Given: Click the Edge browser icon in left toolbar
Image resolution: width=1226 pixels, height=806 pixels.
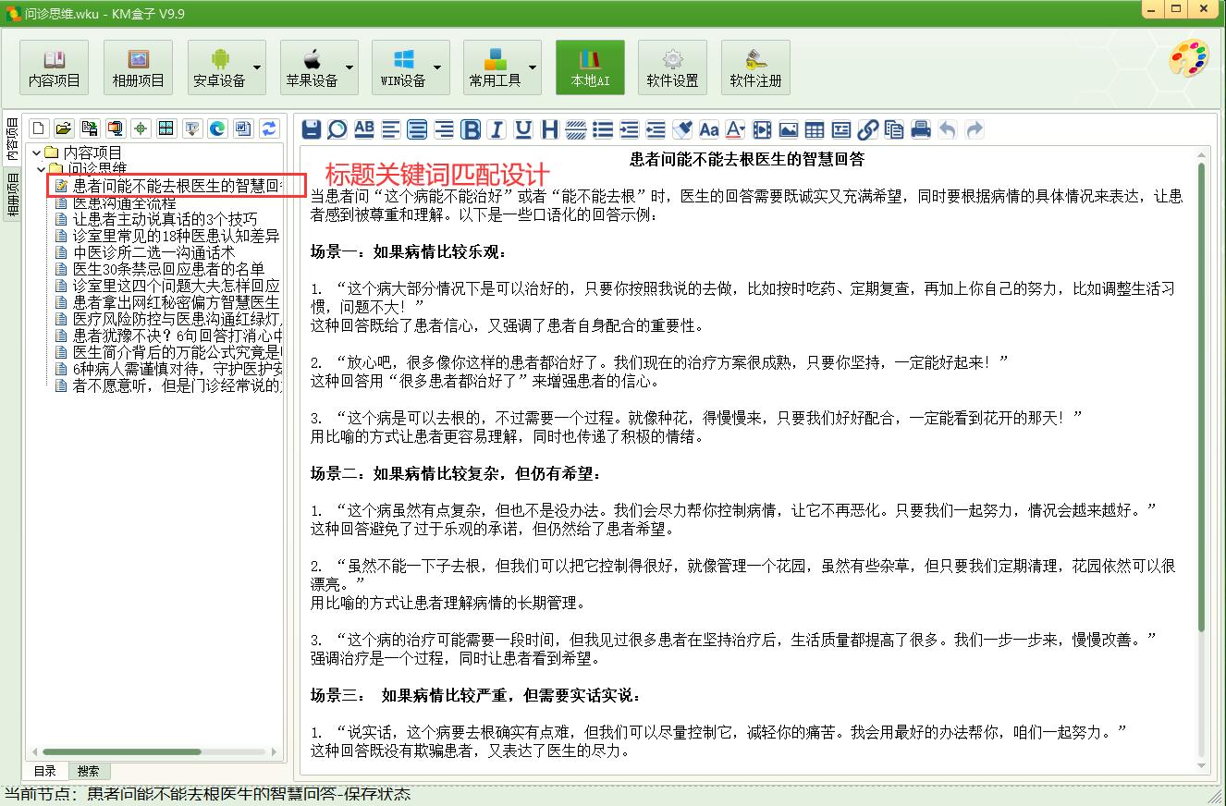Looking at the screenshot, I should [x=217, y=128].
